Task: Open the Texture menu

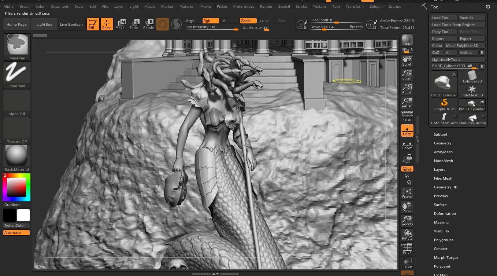Action: 319,6
